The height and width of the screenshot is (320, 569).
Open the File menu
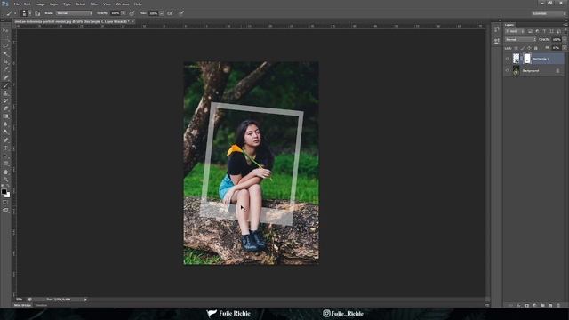(x=17, y=4)
